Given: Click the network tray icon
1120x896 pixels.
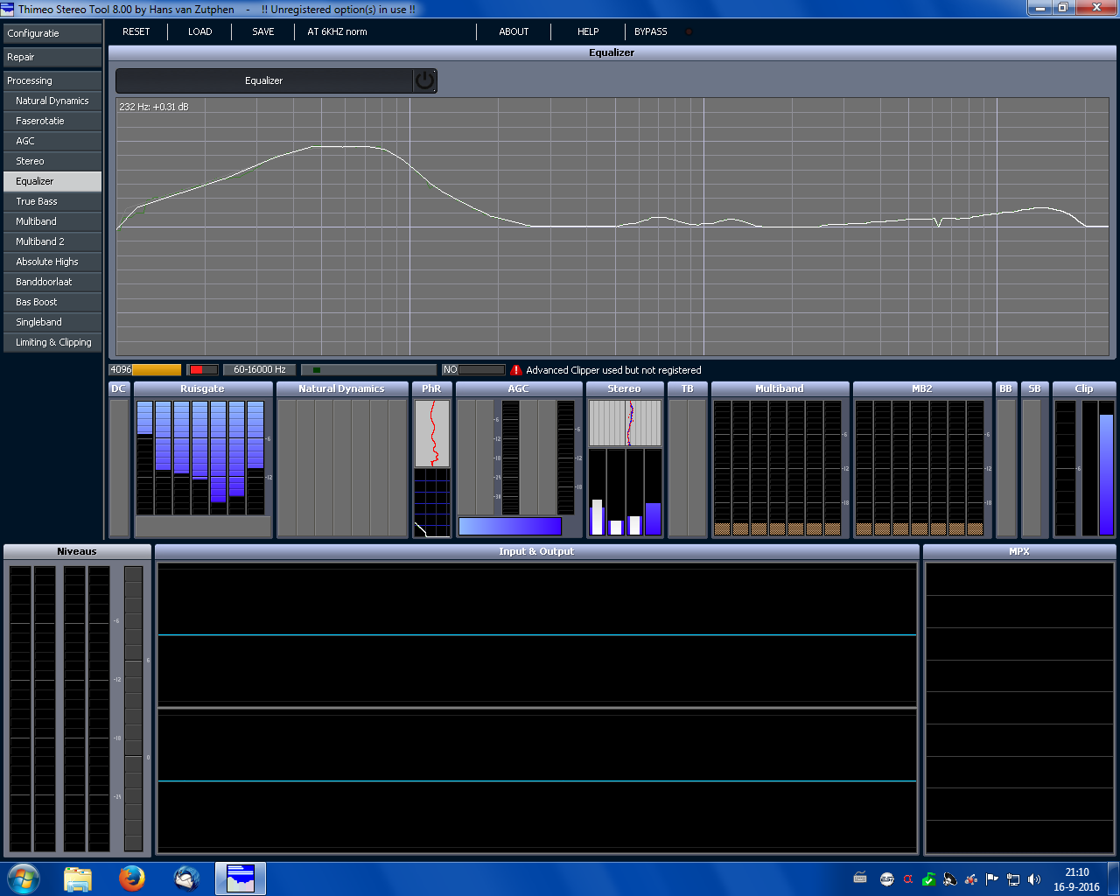Looking at the screenshot, I should [x=1013, y=879].
